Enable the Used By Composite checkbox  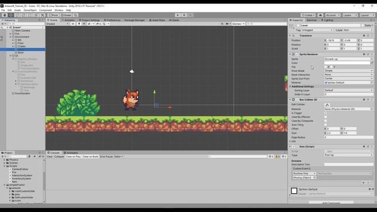point(326,121)
